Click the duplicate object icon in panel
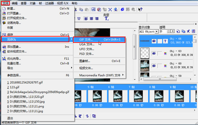 click(183, 31)
